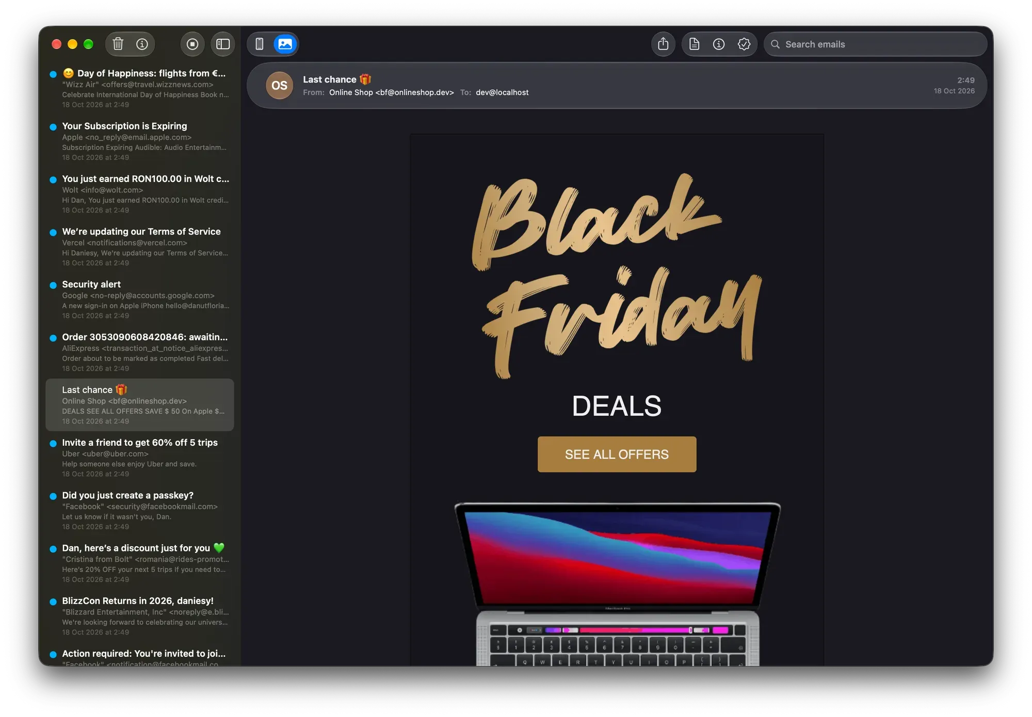Image resolution: width=1032 pixels, height=717 pixels.
Task: Click the verification check badge icon
Action: (744, 44)
